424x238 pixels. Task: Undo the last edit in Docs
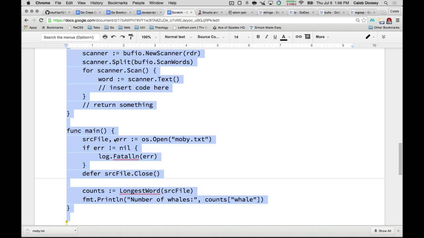(114, 37)
